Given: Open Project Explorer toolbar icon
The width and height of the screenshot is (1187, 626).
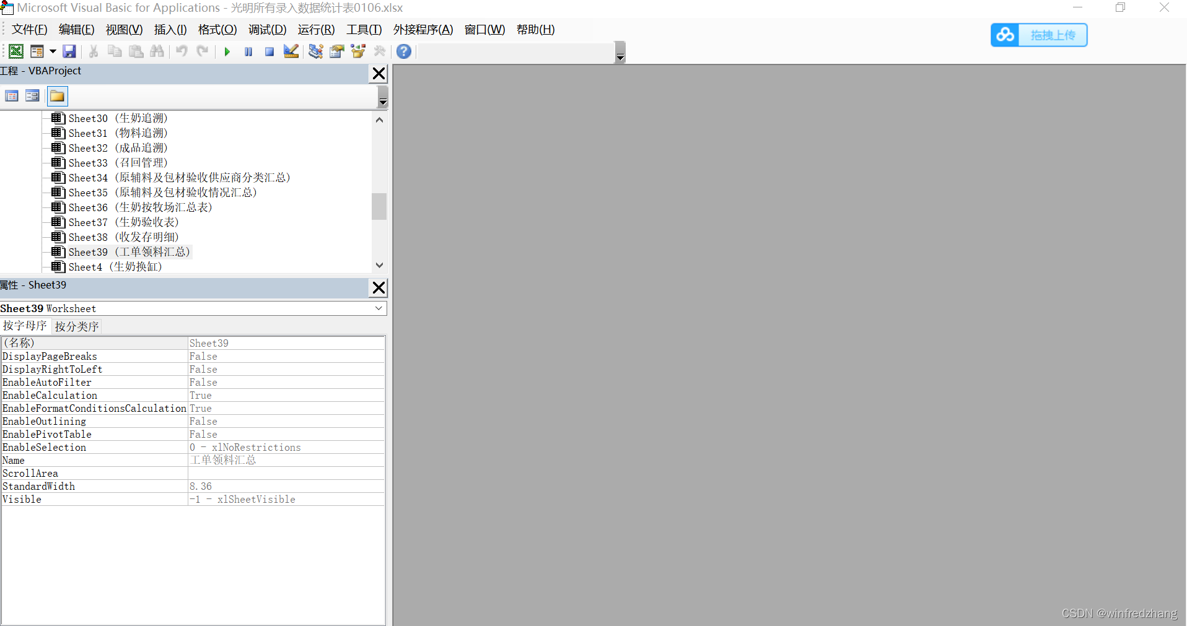Looking at the screenshot, I should [316, 51].
